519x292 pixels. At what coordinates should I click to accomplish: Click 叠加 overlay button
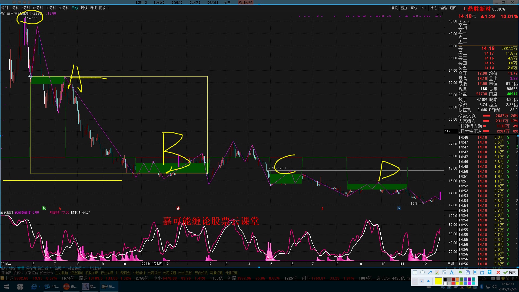click(x=404, y=8)
